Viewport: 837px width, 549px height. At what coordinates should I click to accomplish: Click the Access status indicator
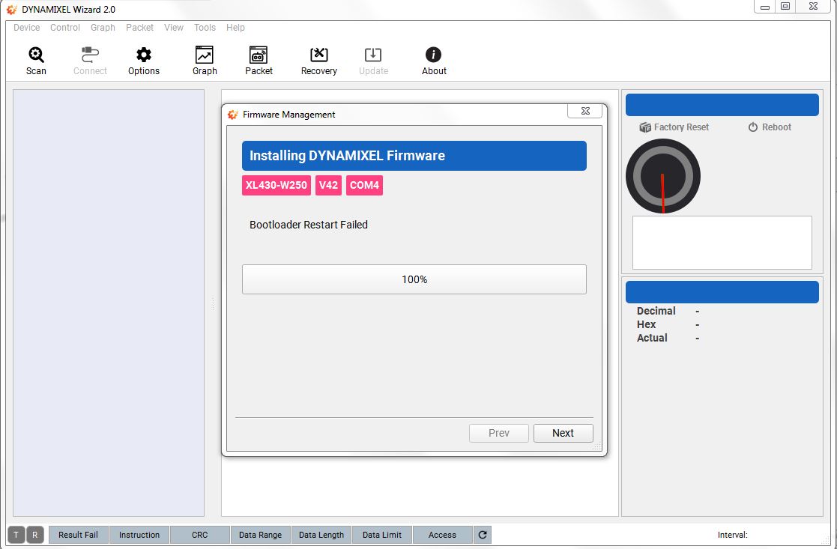coord(443,535)
